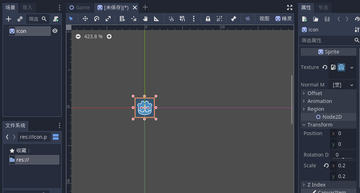Screen dimensions: 360x193
Task: Open the Texture resource dropdown arrow
Action: tap(352, 68)
